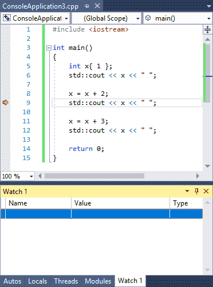Click the empty Name cell in Watch
This screenshot has height=287, width=213.
tap(38, 214)
